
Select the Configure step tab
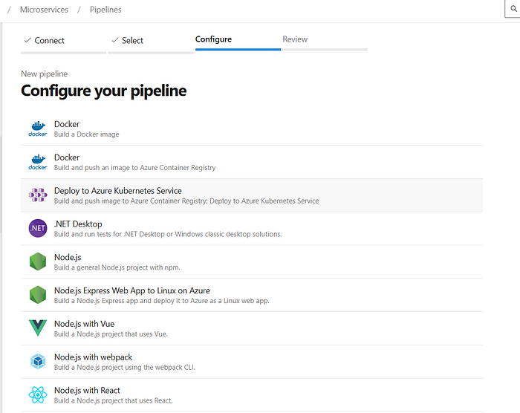pyautogui.click(x=214, y=39)
